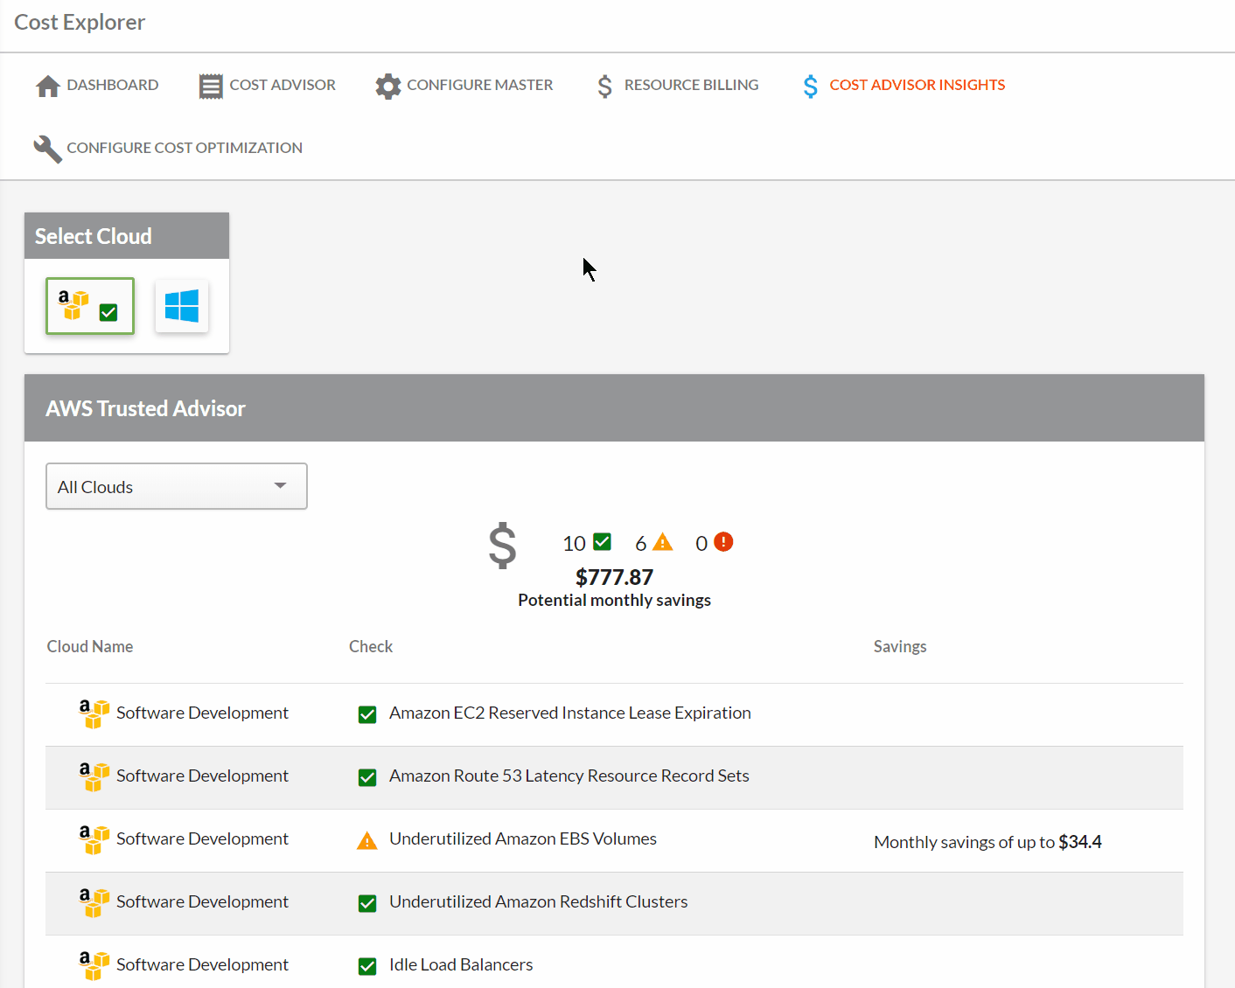Click green check for Idle Load Balancers
The image size is (1235, 988).
click(x=367, y=966)
